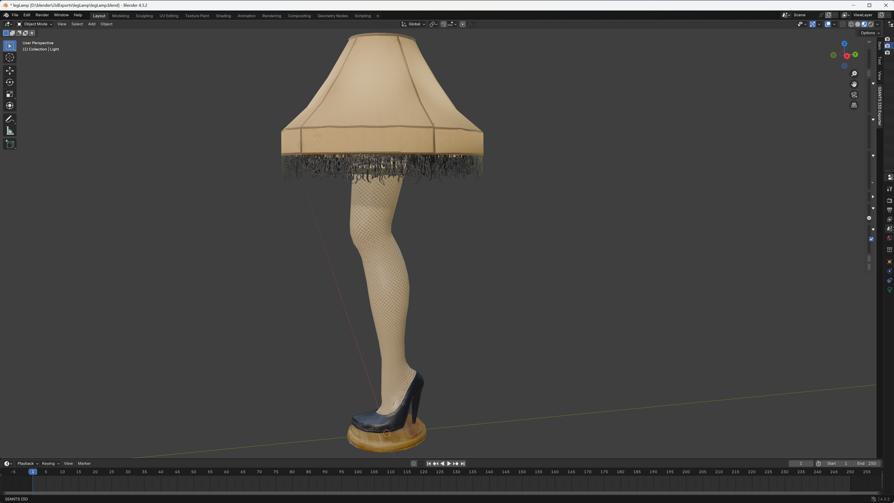Select the Scale tool
This screenshot has width=894, height=503.
coord(9,94)
